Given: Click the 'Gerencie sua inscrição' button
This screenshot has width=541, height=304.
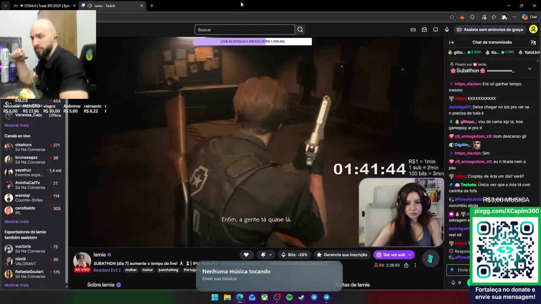Looking at the screenshot, I should 342,255.
